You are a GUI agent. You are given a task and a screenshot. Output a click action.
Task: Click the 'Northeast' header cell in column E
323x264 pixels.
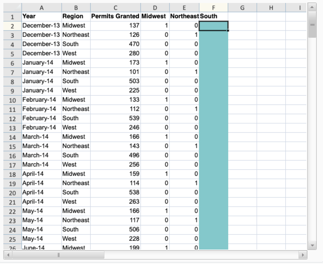[x=184, y=16]
